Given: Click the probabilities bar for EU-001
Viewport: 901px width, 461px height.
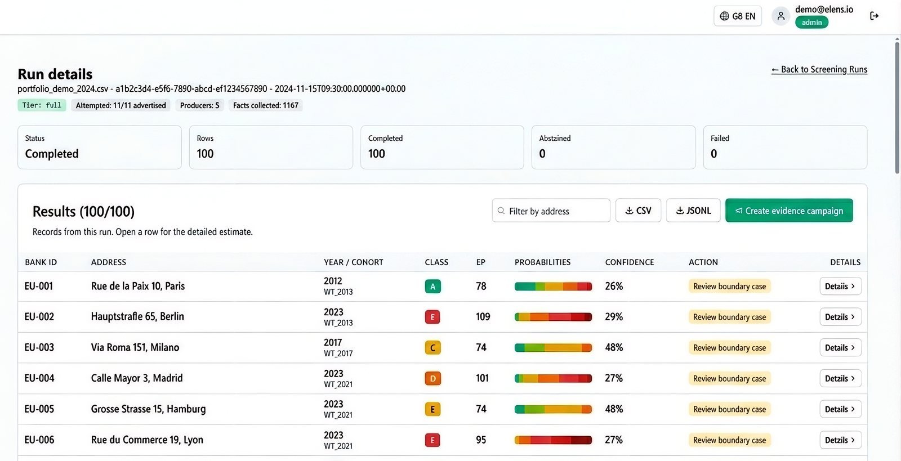Looking at the screenshot, I should [553, 287].
